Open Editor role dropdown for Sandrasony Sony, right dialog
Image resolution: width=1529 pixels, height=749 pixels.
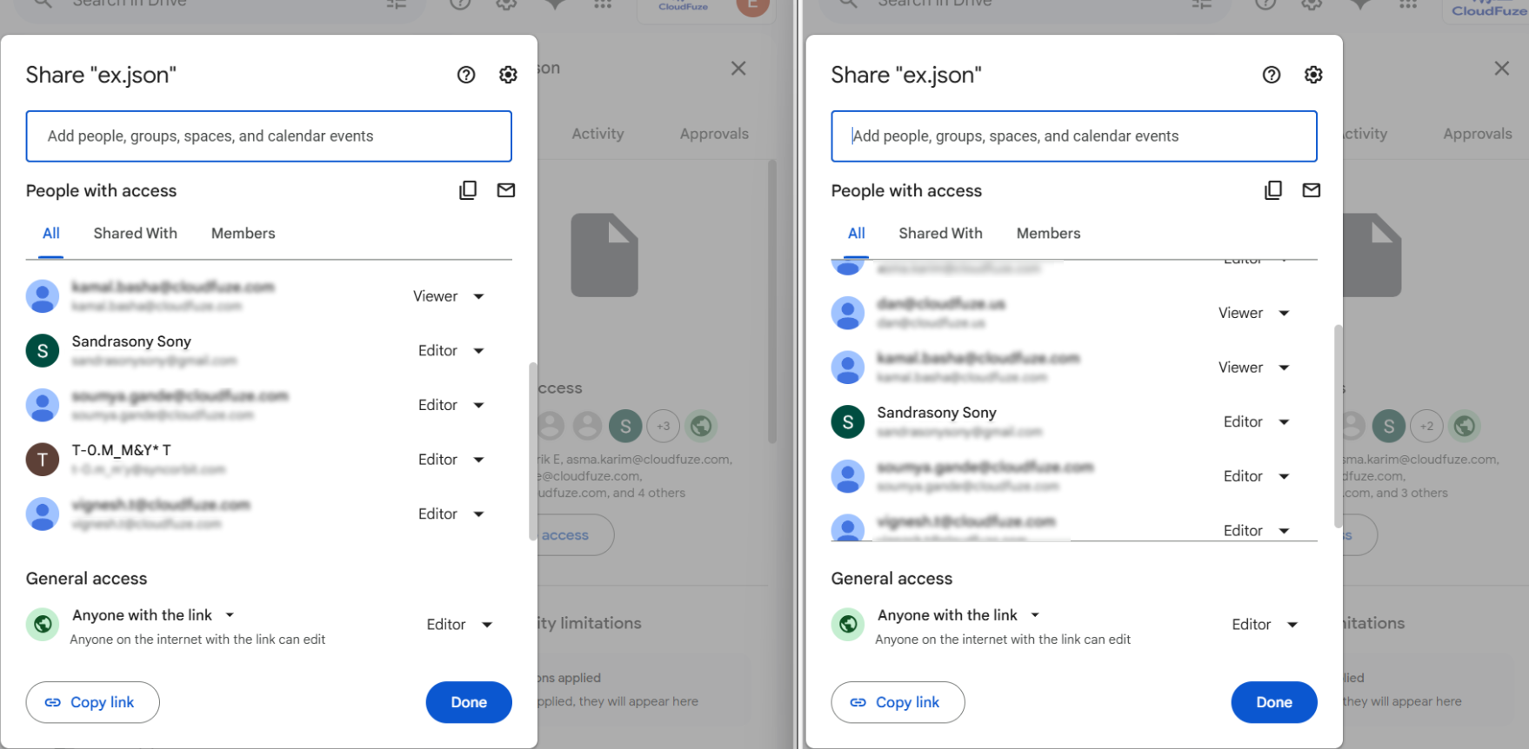coord(1256,422)
